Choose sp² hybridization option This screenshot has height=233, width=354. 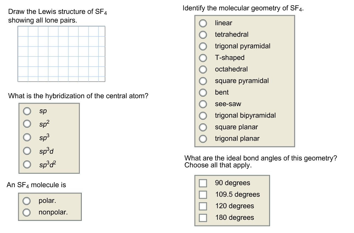27,124
